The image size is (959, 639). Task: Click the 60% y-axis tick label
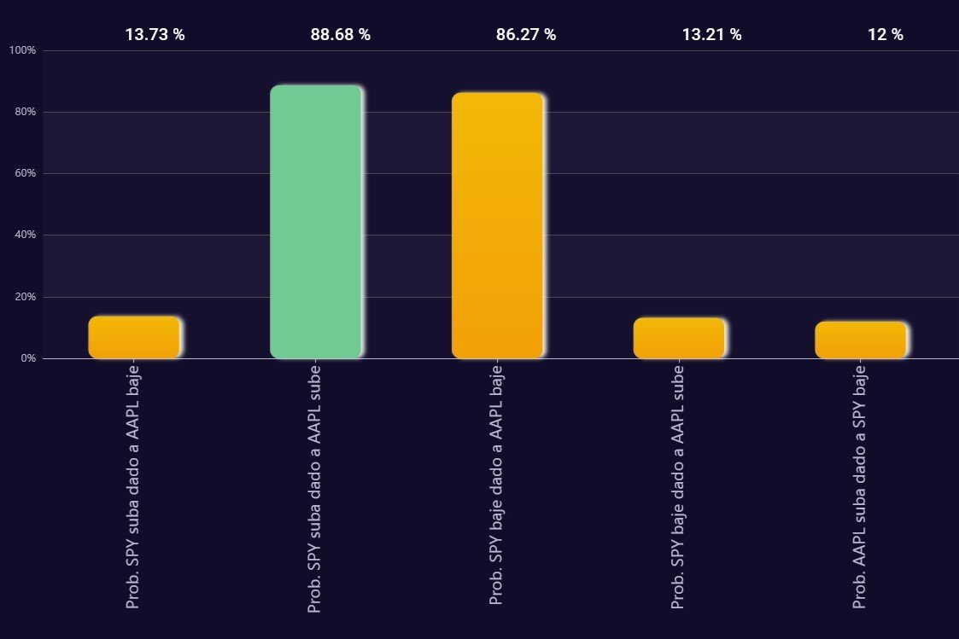tap(24, 173)
